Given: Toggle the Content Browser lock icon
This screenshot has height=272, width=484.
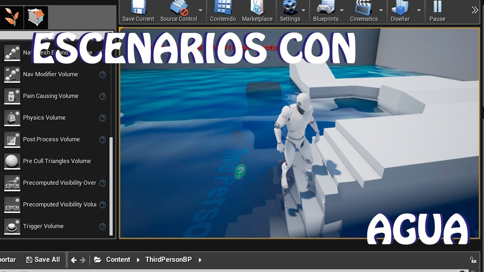Looking at the screenshot, I should click(473, 260).
